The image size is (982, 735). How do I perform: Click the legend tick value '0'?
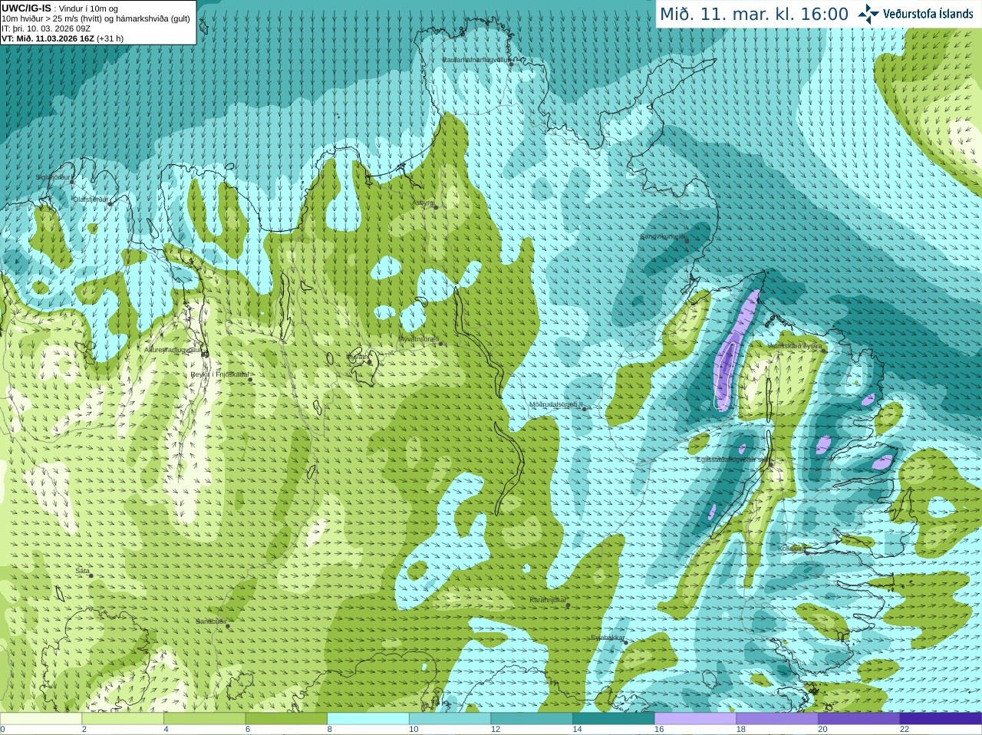click(2, 730)
